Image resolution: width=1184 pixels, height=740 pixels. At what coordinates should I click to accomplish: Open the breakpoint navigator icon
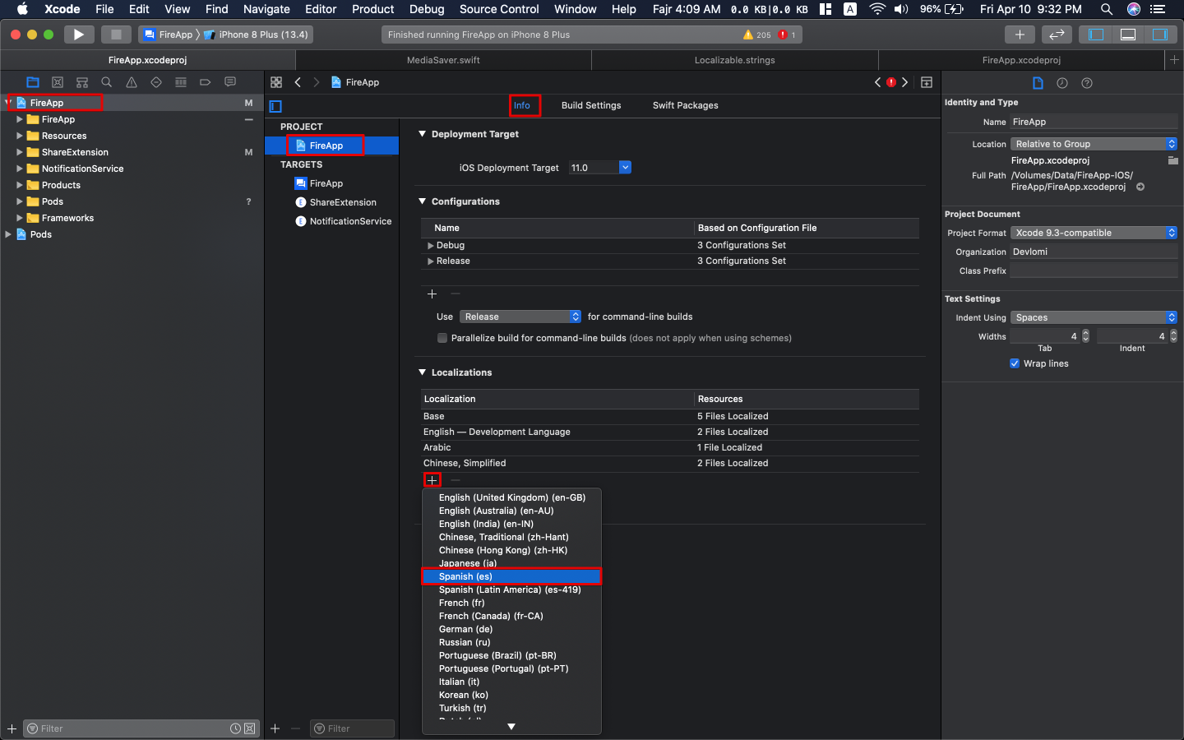pyautogui.click(x=206, y=82)
